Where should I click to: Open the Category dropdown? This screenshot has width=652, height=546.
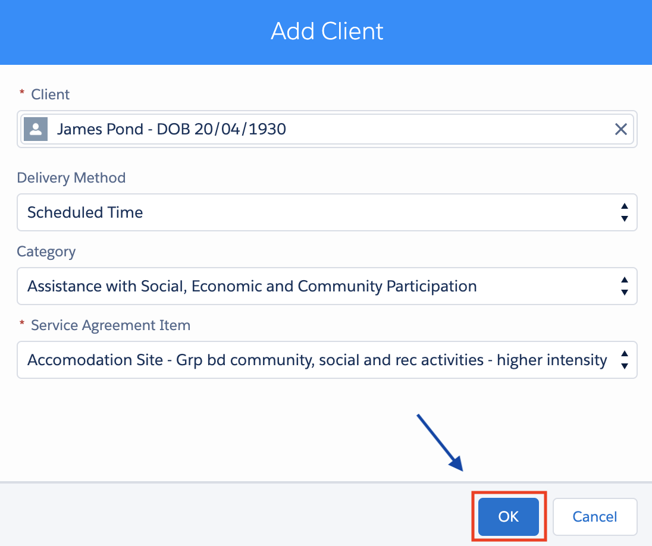[x=327, y=286]
